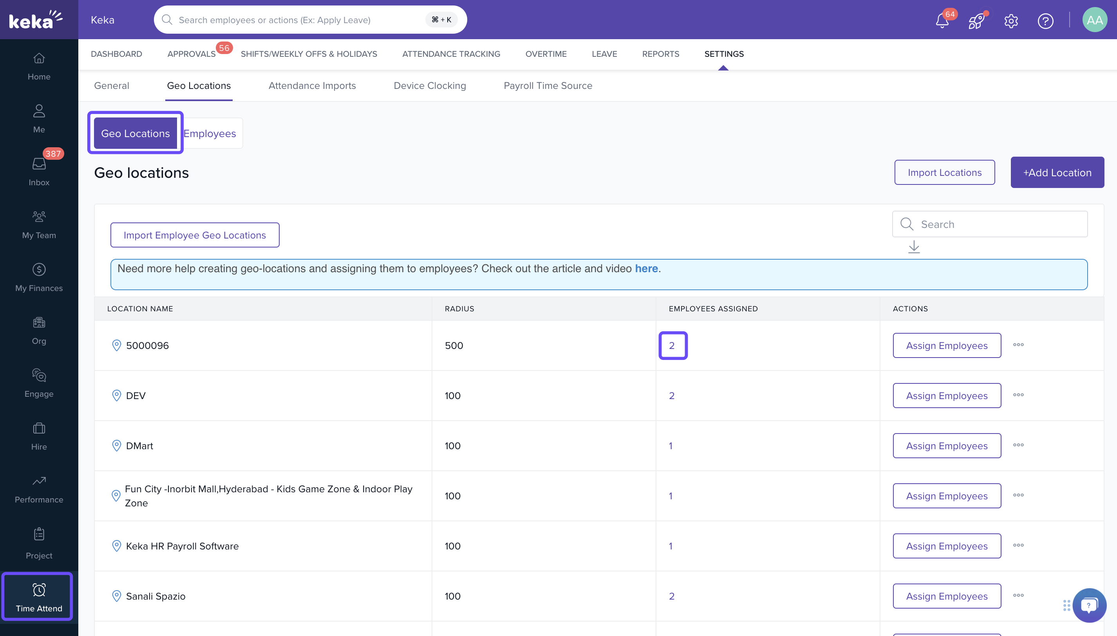Click the +Add Location button

pos(1057,172)
